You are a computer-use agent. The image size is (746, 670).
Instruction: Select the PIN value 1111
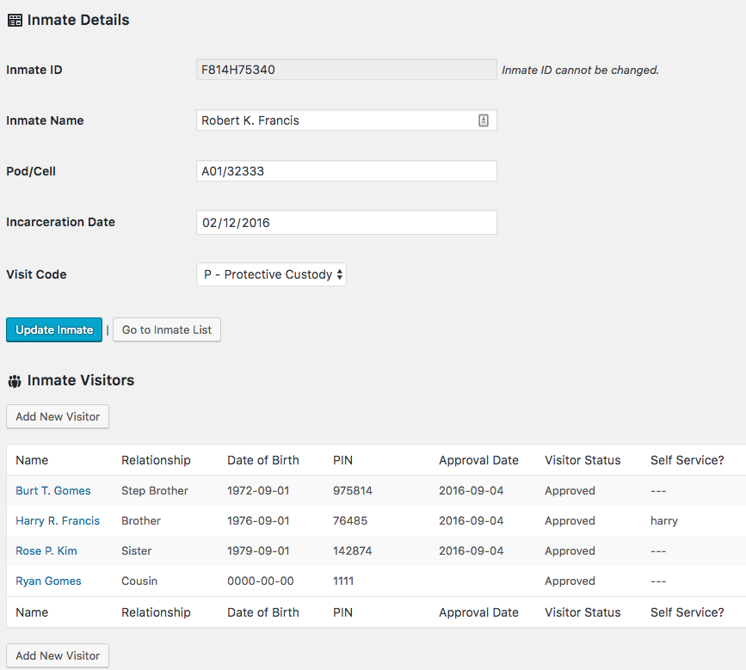(343, 581)
